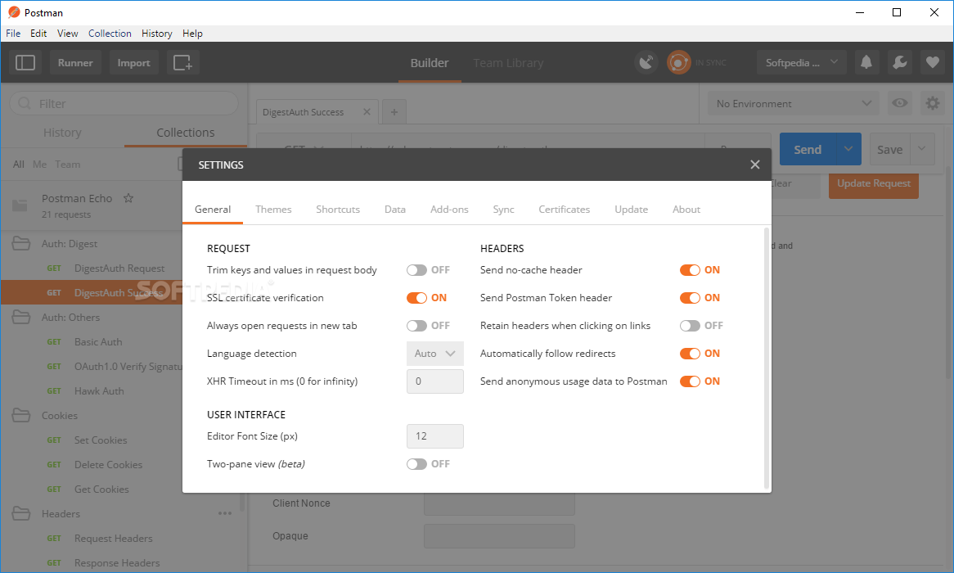Viewport: 954px width, 573px height.
Task: Open No Environment dropdown
Action: (794, 103)
